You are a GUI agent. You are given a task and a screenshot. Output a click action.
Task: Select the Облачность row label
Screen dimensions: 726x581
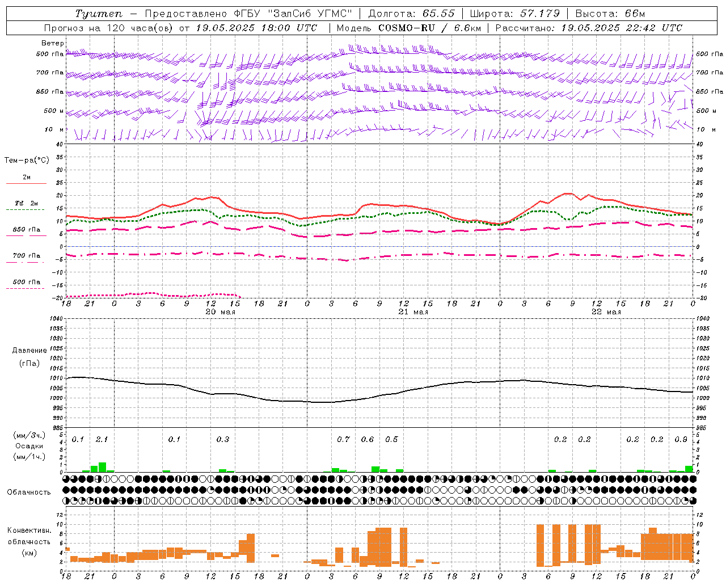click(x=29, y=492)
